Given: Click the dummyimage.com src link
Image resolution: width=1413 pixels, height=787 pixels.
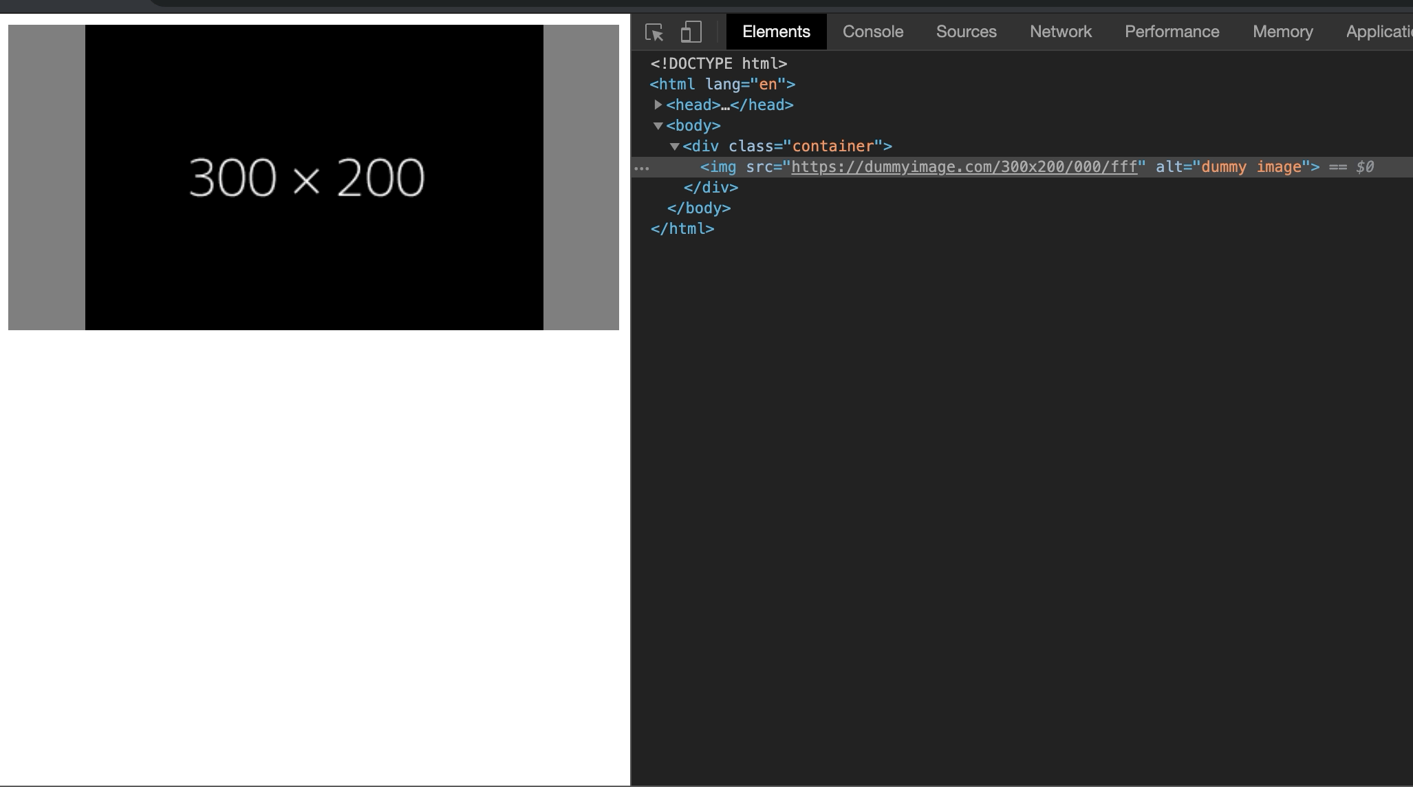Looking at the screenshot, I should pyautogui.click(x=964, y=167).
